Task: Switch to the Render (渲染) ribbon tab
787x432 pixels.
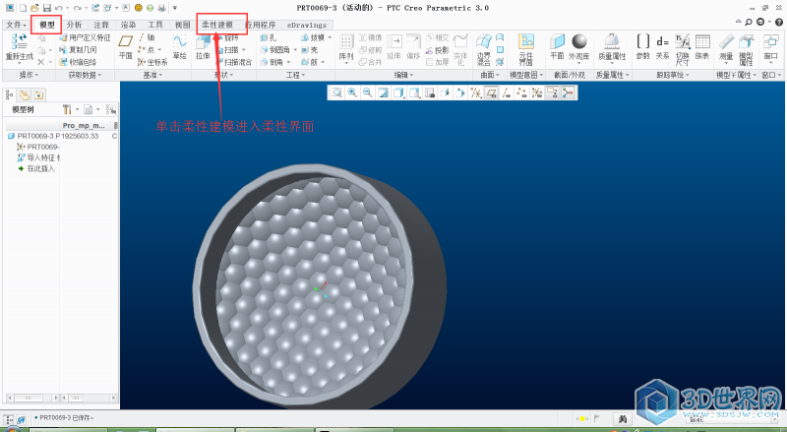Action: click(129, 25)
